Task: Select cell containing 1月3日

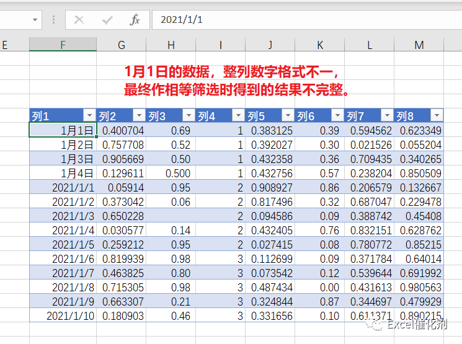Action: pos(63,159)
